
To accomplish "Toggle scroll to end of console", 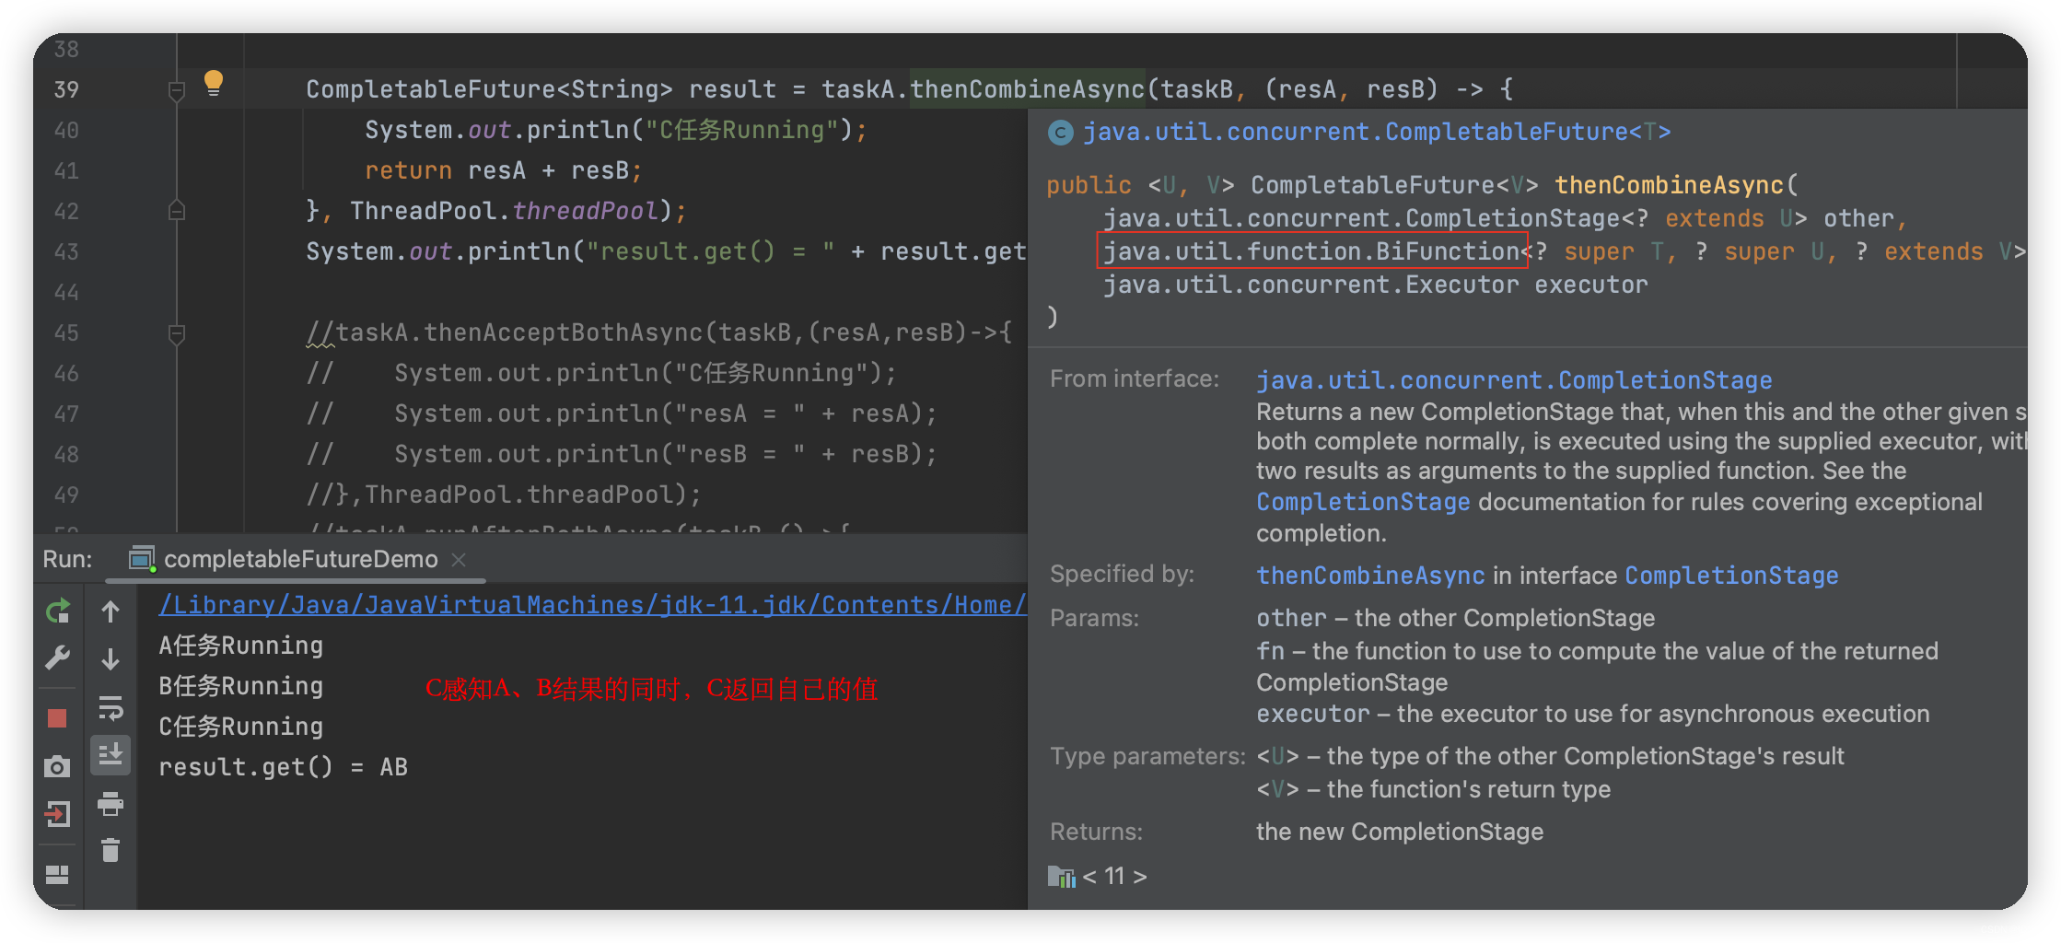I will coord(111,755).
